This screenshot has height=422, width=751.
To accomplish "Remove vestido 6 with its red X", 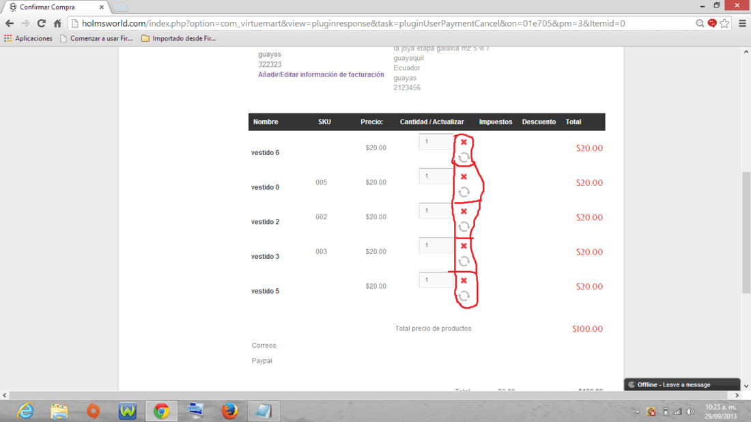I will pos(464,142).
